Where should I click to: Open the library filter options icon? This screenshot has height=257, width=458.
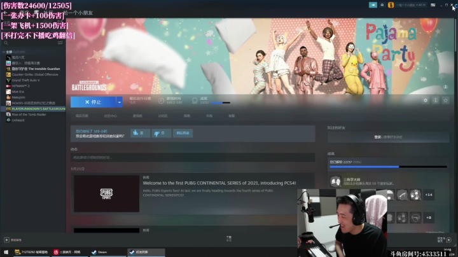tap(60, 43)
